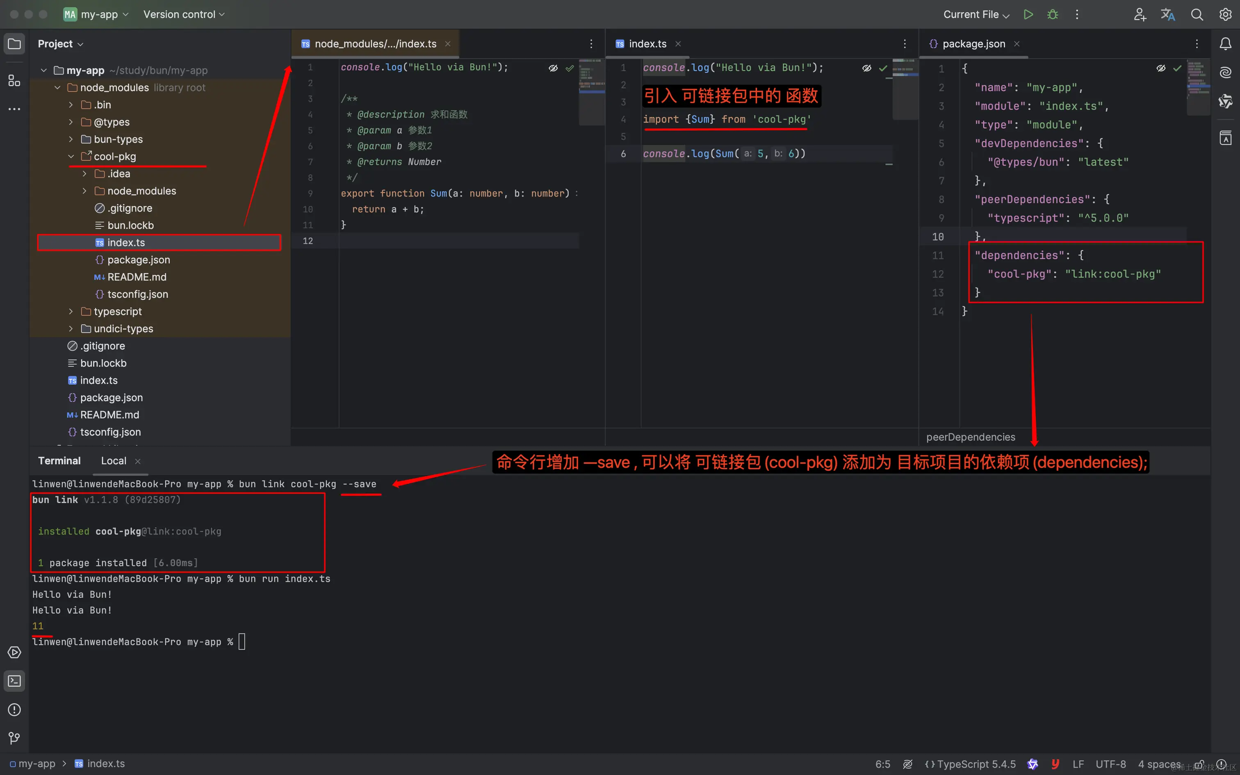Close the node_modules/.../index.ts tab
This screenshot has width=1240, height=775.
point(448,44)
